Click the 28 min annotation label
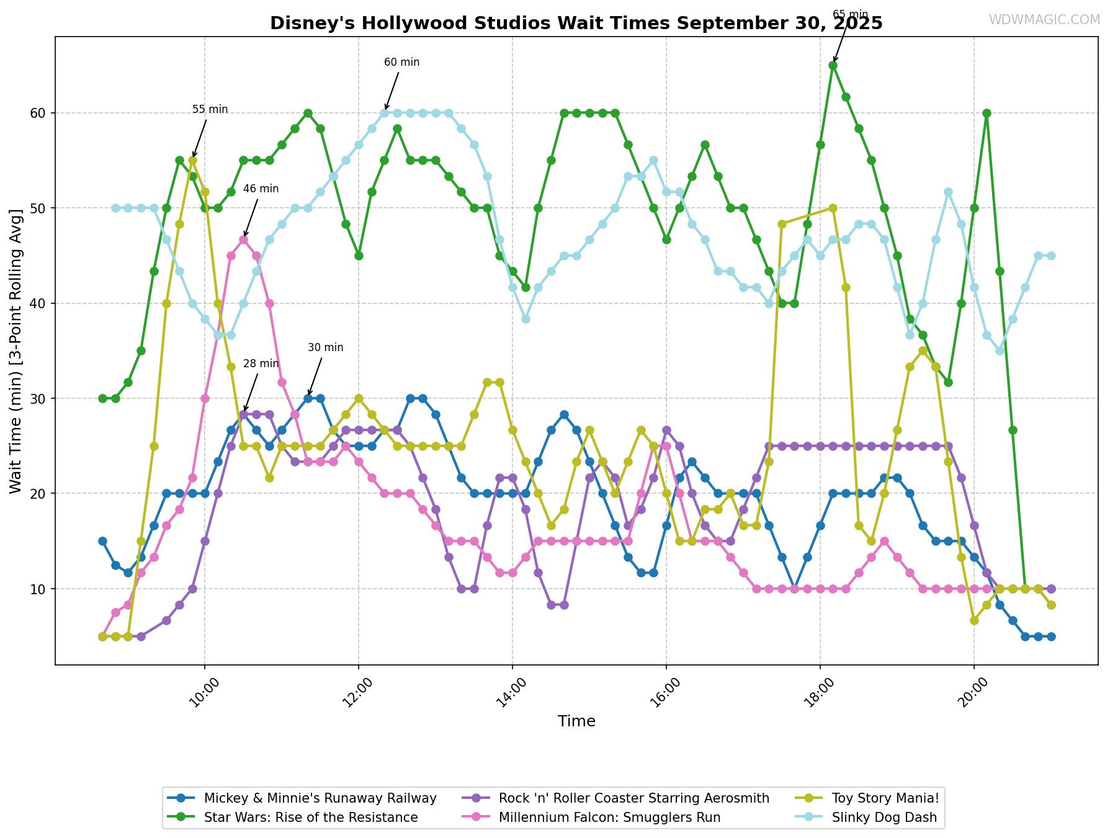 tap(261, 363)
